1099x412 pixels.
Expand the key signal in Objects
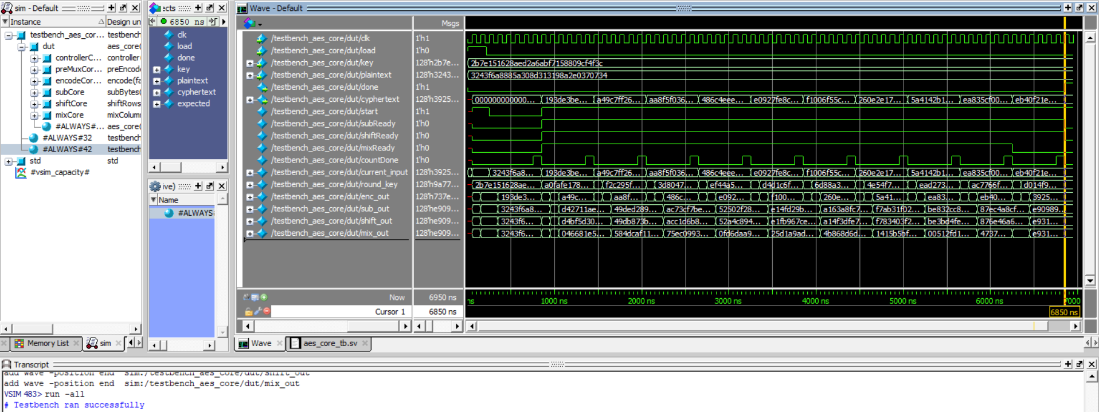coord(157,70)
